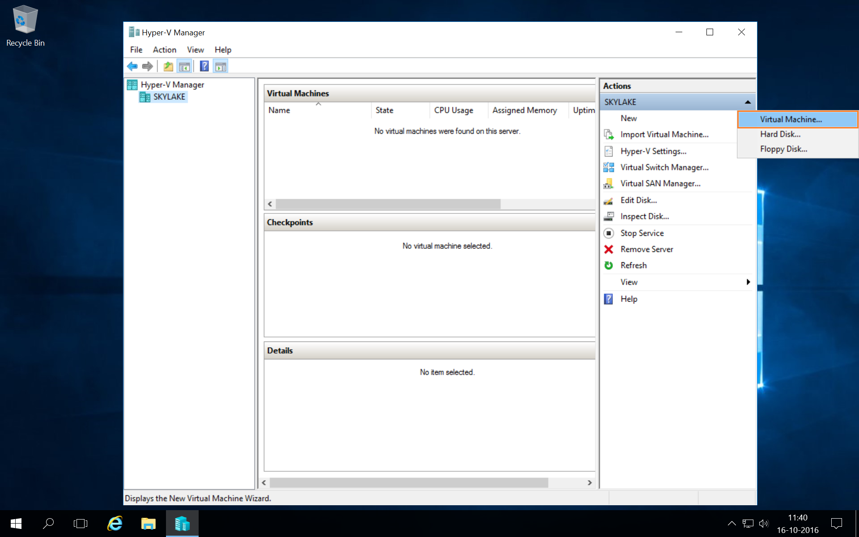Launch Internet Explorer from taskbar

(115, 524)
